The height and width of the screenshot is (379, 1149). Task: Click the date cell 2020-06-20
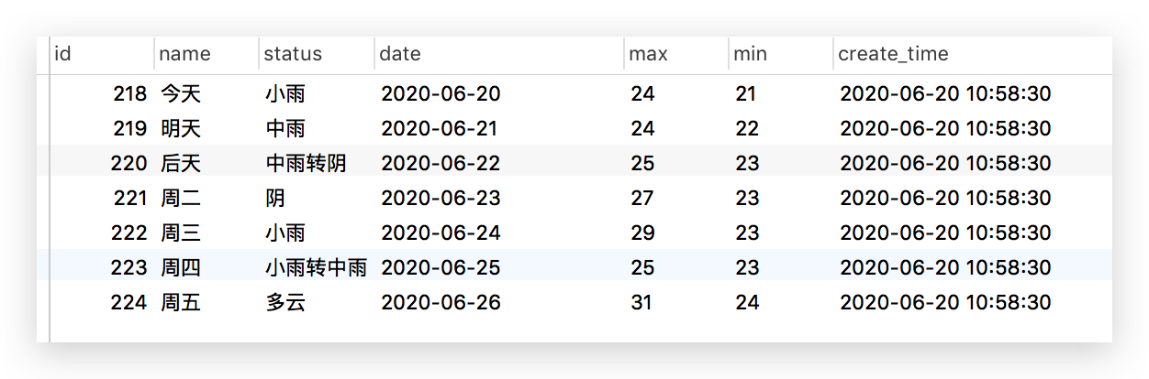tap(441, 93)
